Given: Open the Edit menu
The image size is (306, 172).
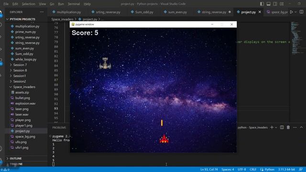Looking at the screenshot, I should (15, 4).
